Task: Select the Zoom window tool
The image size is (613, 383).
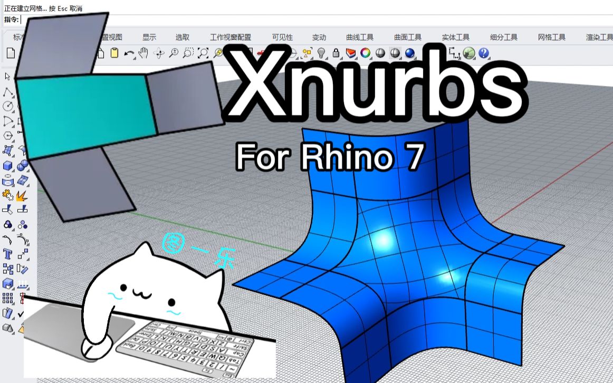Action: tap(188, 53)
